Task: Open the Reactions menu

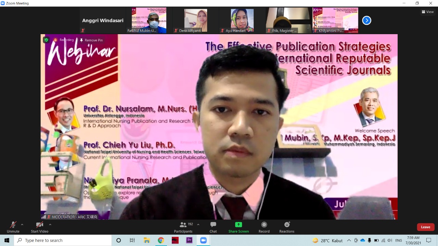Action: click(x=287, y=227)
